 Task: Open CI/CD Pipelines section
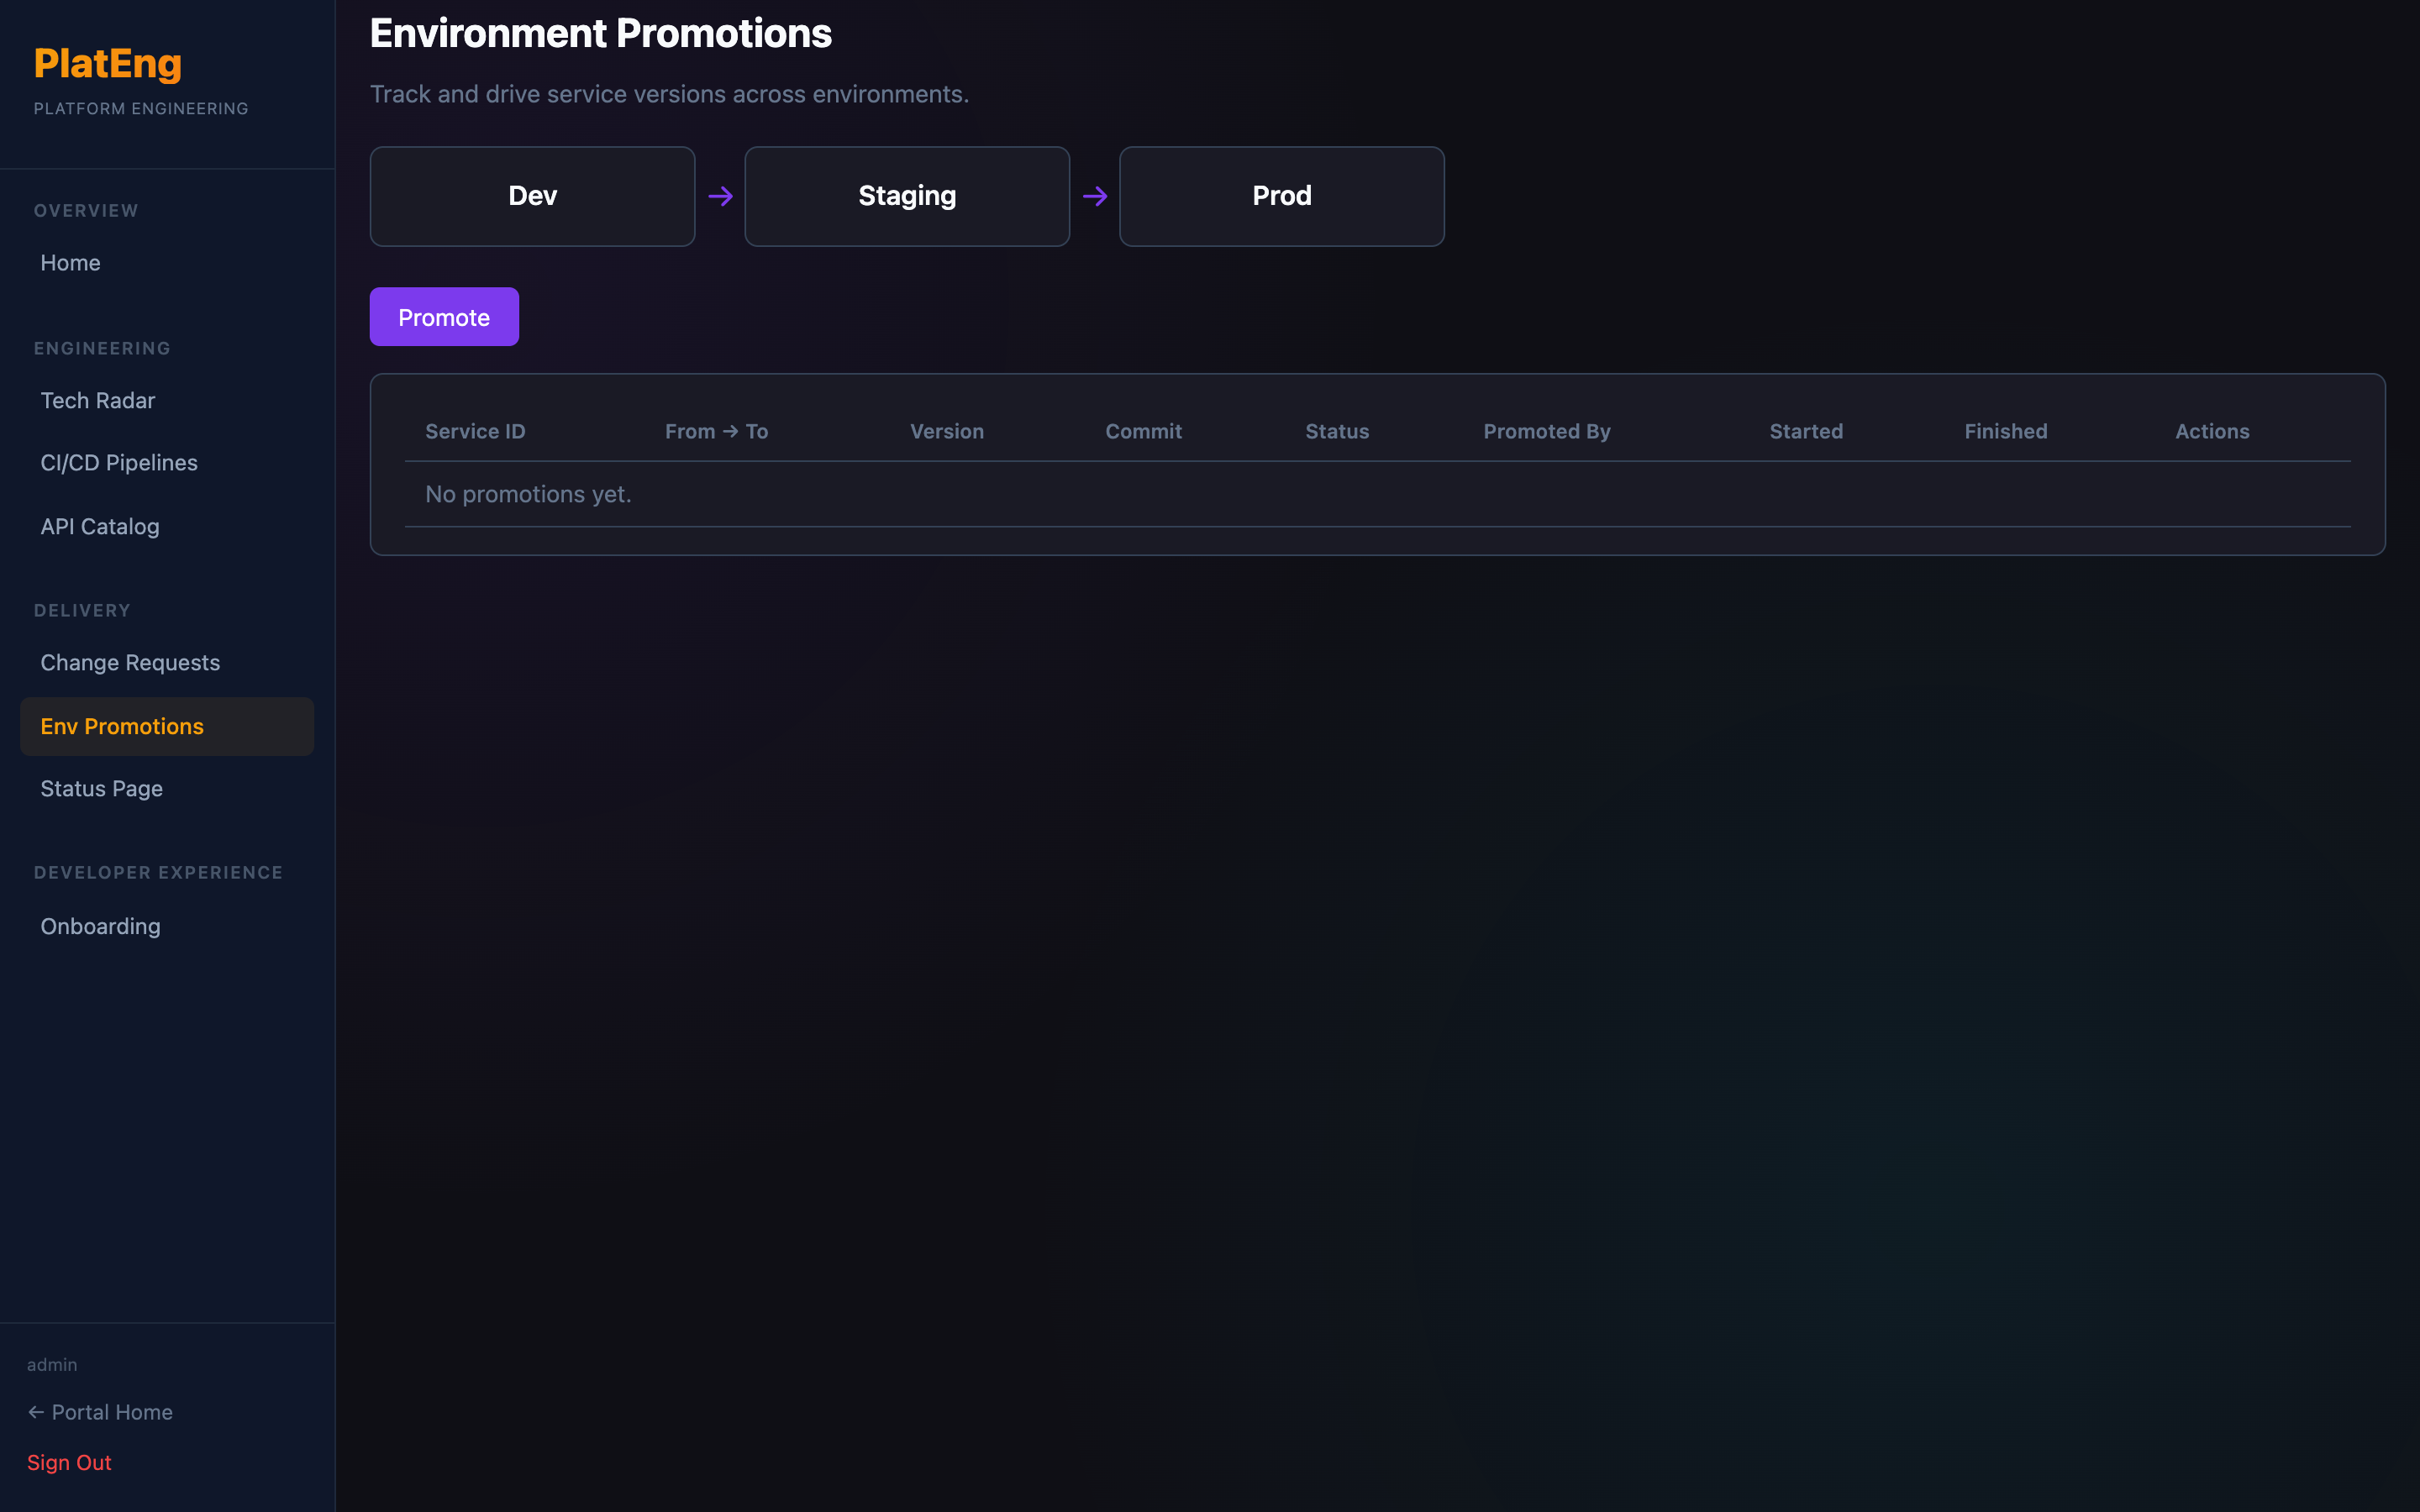tap(118, 463)
